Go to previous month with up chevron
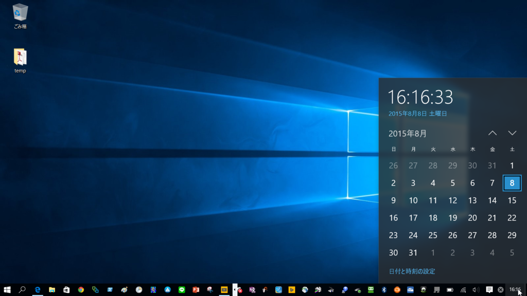Viewport: 527px width, 296px height. (x=493, y=133)
